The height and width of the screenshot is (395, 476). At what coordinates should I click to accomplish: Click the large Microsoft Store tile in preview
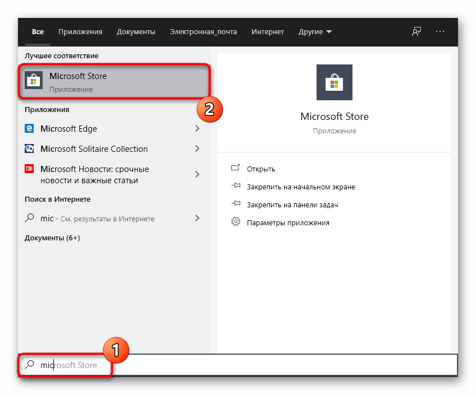point(335,82)
